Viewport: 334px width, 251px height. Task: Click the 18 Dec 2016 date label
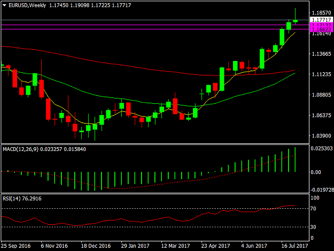[96, 246]
